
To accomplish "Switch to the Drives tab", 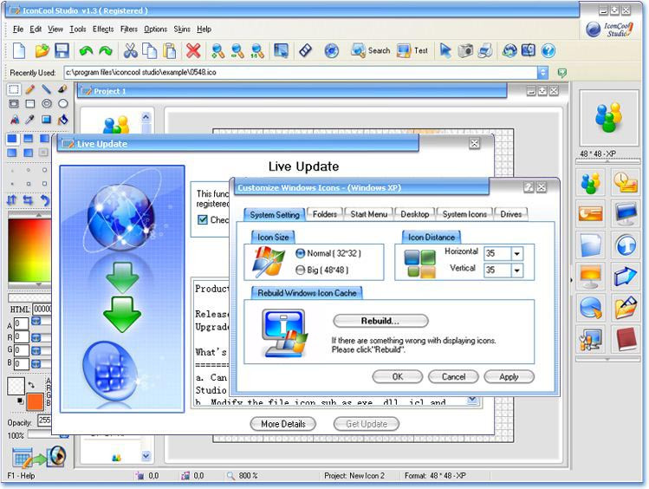I will 510,214.
